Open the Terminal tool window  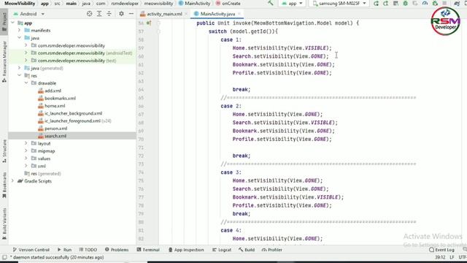click(148, 250)
